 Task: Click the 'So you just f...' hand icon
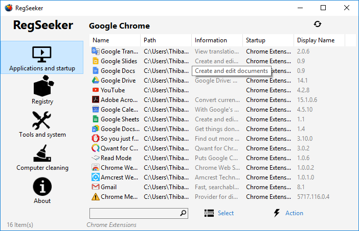(96, 138)
